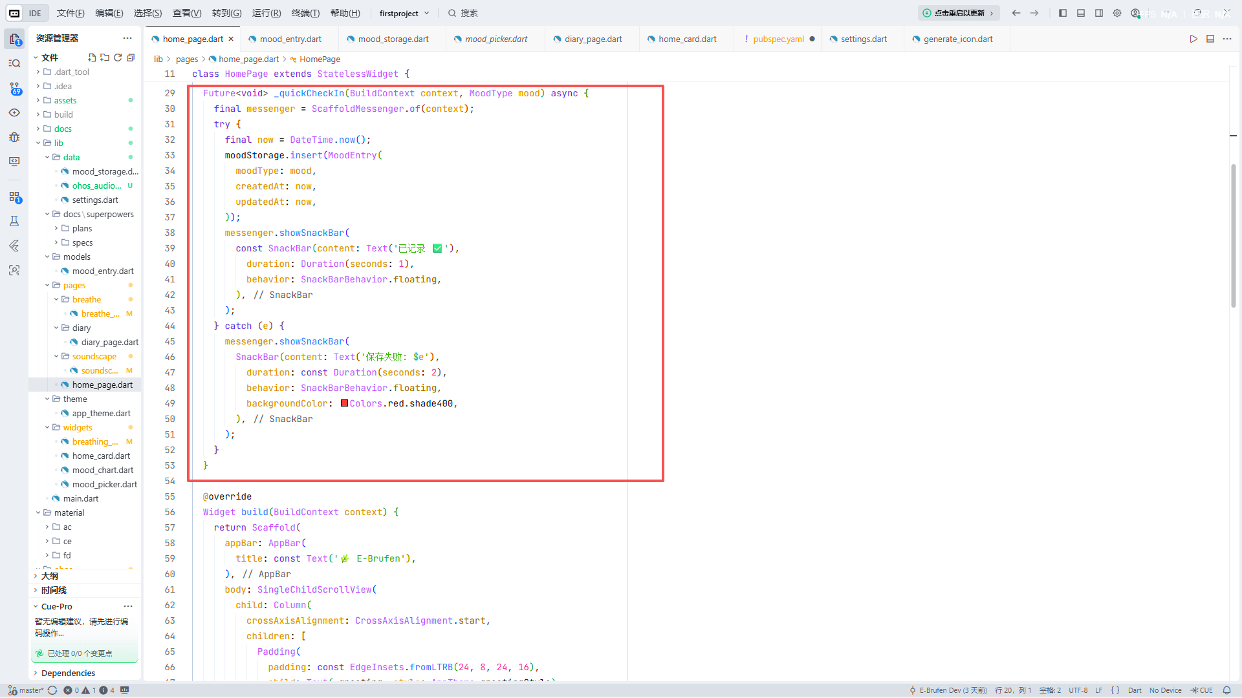Open main.dart in file tree
This screenshot has height=698, width=1242.
pos(85,498)
